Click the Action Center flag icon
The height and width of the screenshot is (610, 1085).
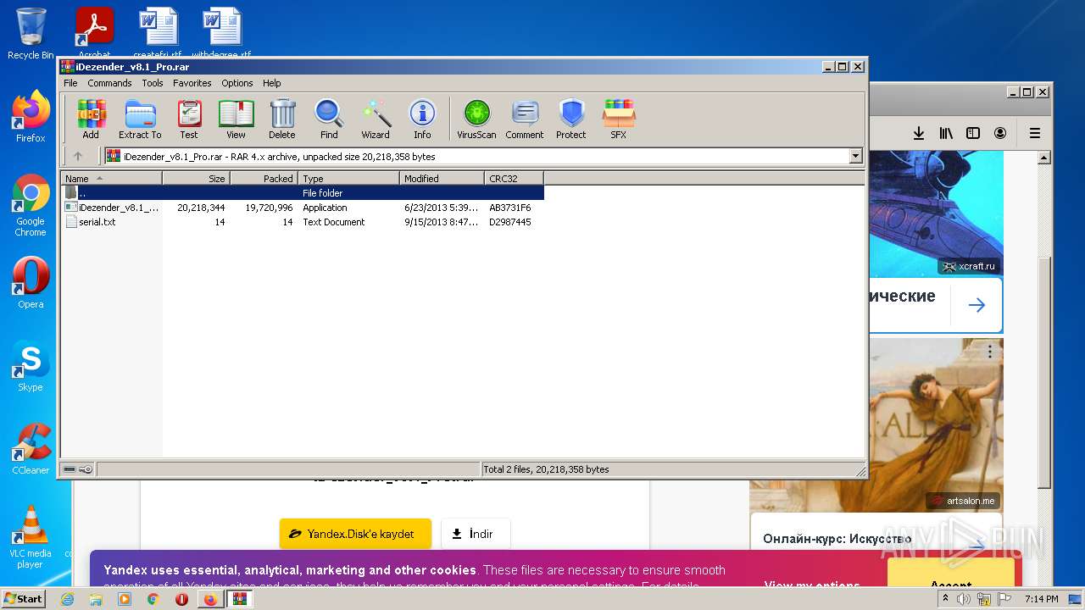[x=1005, y=599]
